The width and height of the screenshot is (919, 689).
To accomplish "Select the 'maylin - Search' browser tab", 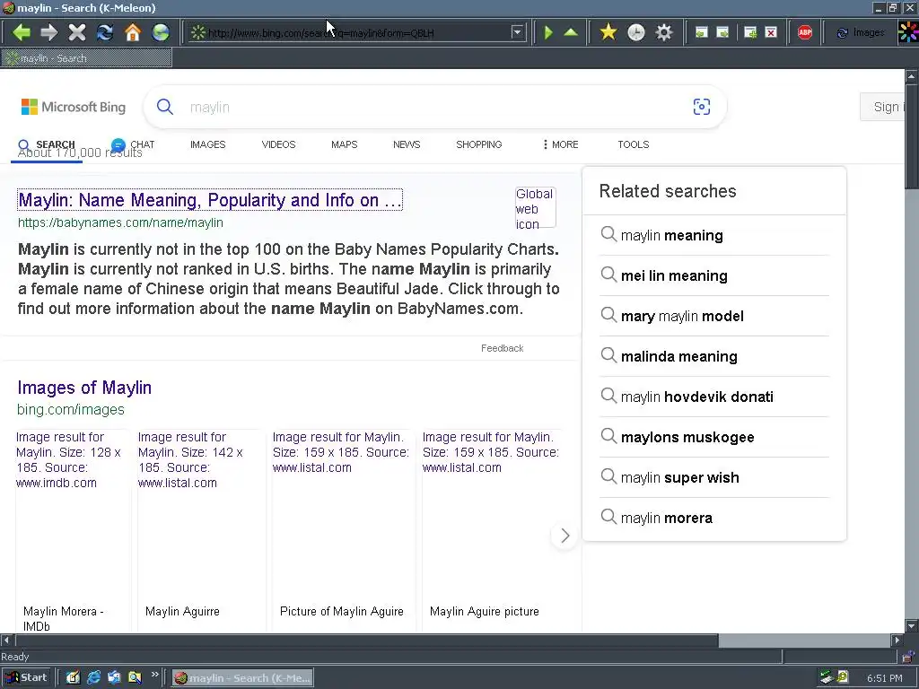I will point(87,58).
